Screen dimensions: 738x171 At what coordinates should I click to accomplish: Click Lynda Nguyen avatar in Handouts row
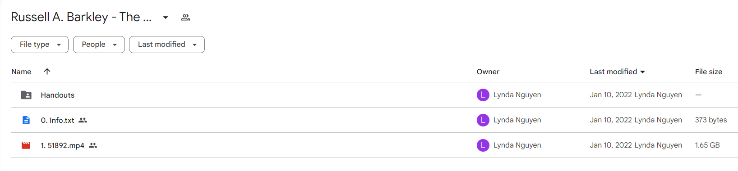pos(483,95)
